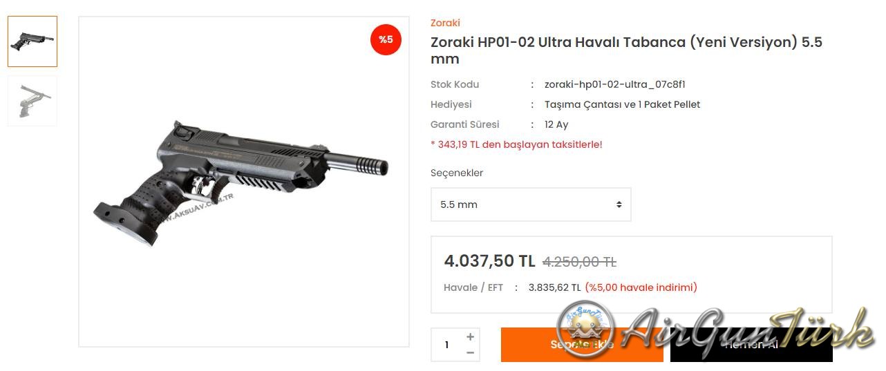Viewport: 886px width, 371px height.
Task: Click the 343,19 TL installments text
Action: pos(516,144)
